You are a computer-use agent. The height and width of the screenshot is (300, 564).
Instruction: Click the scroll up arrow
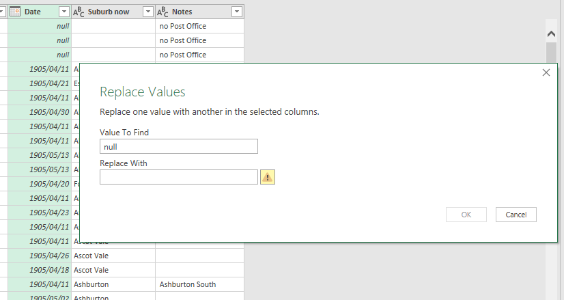pos(551,34)
